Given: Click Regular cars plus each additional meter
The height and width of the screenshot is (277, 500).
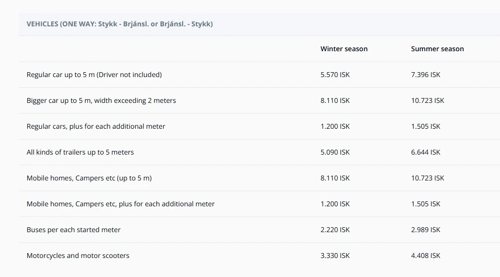Looking at the screenshot, I should [x=96, y=126].
